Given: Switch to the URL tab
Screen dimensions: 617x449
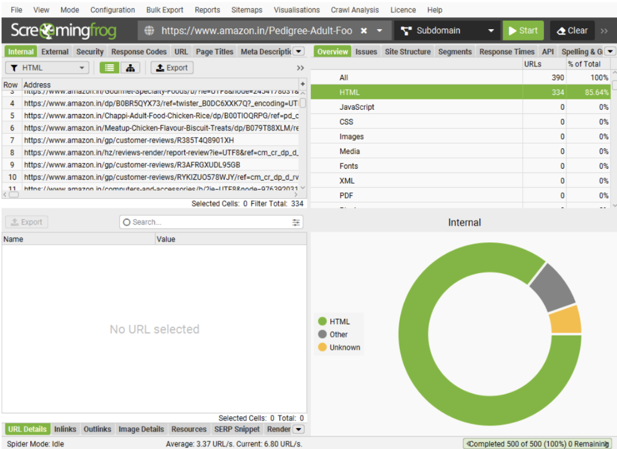Looking at the screenshot, I should click(x=181, y=52).
